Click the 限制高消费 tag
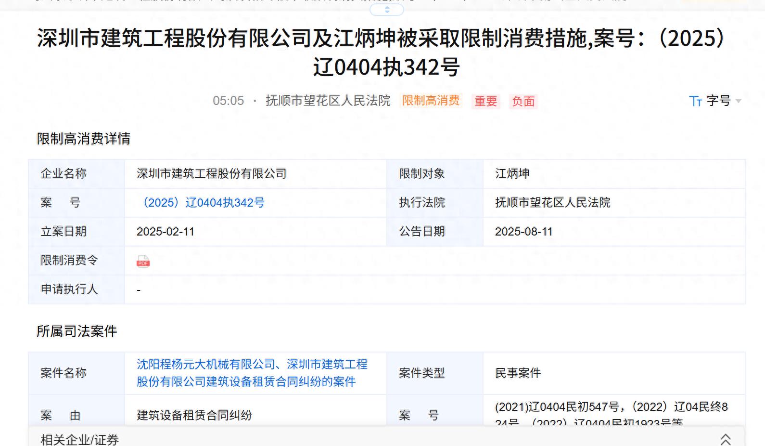 431,101
